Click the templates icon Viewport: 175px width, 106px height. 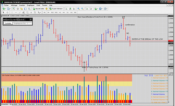coord(105,9)
